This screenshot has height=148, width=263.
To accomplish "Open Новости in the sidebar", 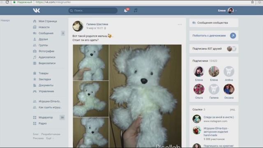I will 44,27.
